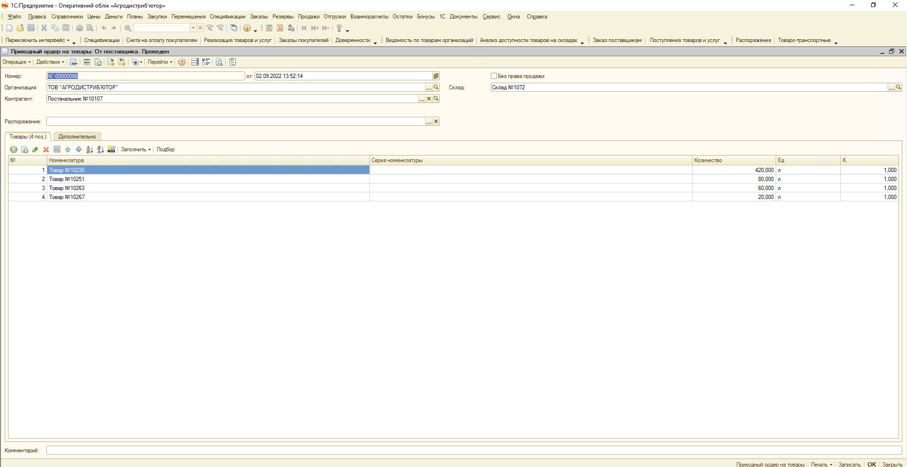Click the help question mark icon

(182, 62)
